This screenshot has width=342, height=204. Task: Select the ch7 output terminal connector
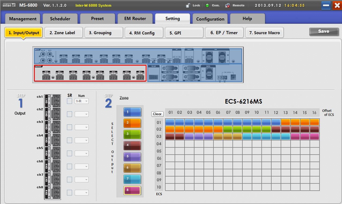(53, 179)
